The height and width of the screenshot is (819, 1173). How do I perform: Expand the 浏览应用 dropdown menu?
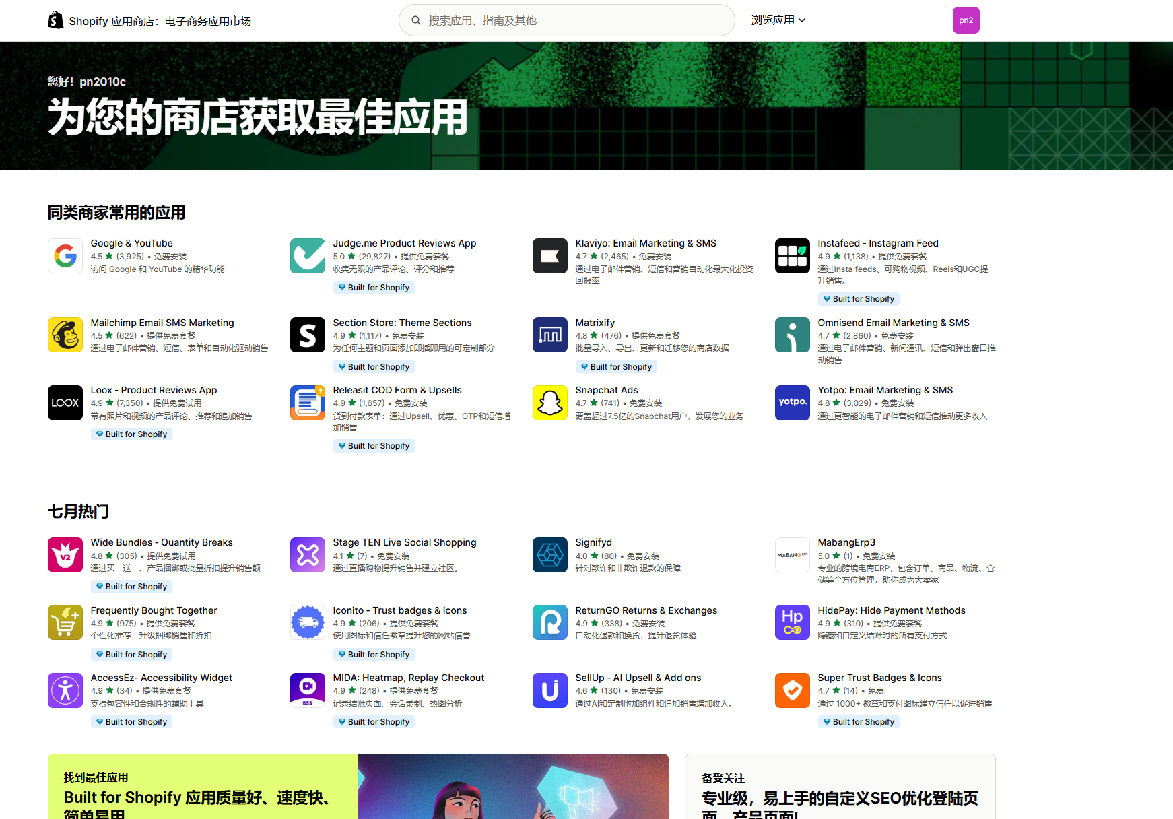tap(778, 20)
